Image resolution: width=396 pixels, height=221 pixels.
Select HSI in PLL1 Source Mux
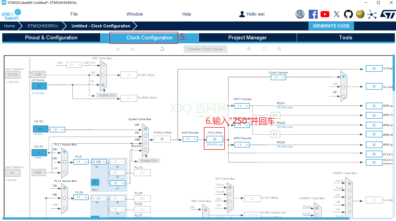(x=64, y=161)
